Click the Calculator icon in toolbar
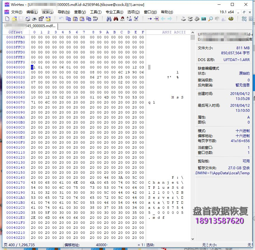Image resolution: width=255 pixels, height=250 pixels. coord(203,19)
